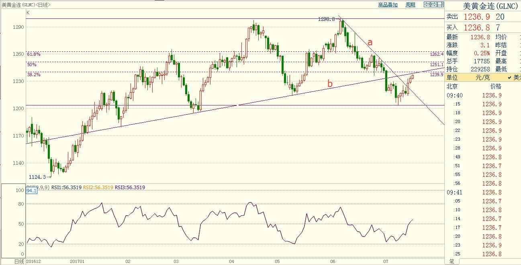Click the 最新 latest price value 1236.8

click(480, 37)
